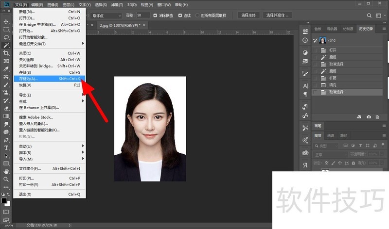
Task: Select the Magic Wand tool
Action: 6,45
